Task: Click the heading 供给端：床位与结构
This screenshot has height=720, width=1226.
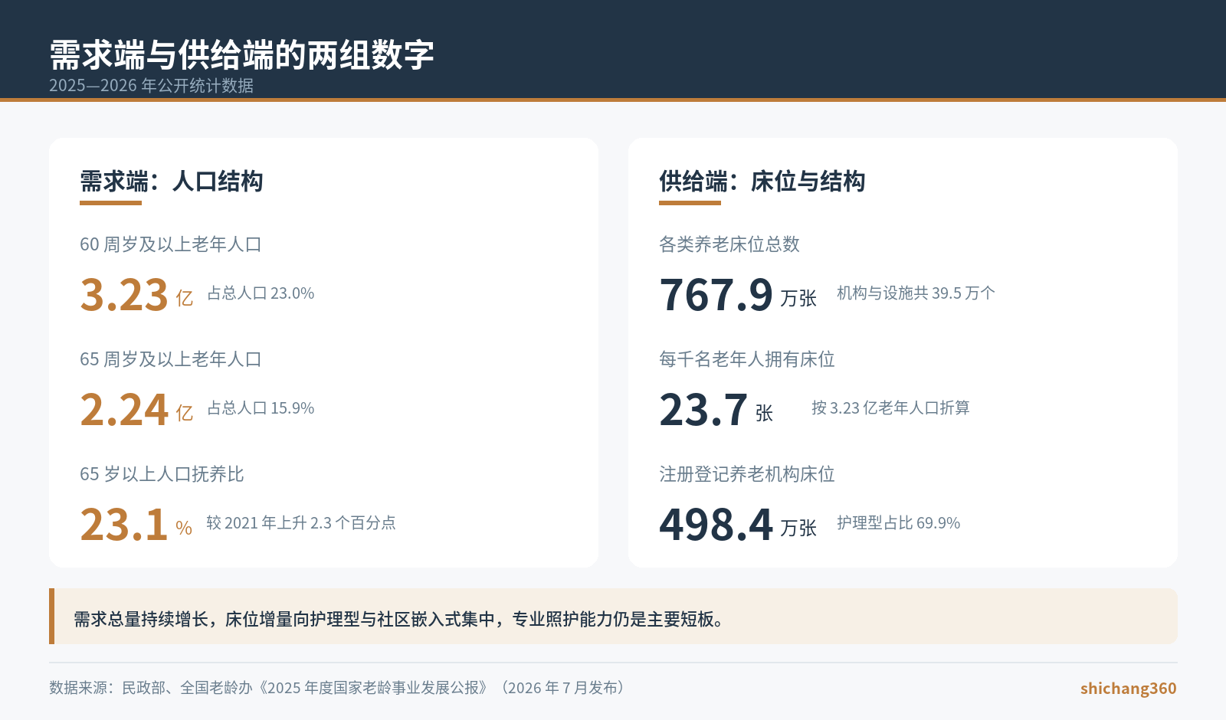Action: click(762, 182)
